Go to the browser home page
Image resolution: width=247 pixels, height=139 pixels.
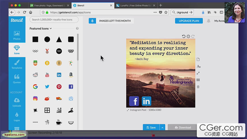pos(31,12)
